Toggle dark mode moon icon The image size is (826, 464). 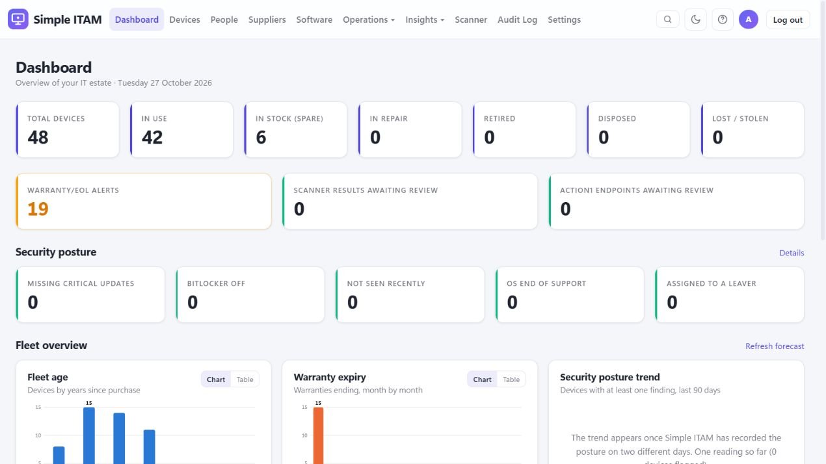(695, 19)
